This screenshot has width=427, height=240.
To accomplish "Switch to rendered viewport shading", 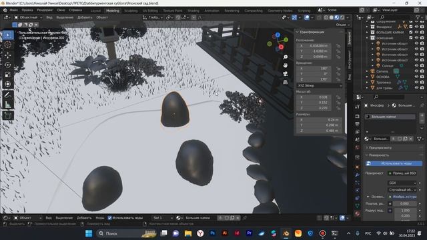I will [342, 17].
